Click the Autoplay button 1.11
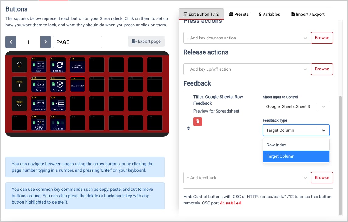The width and height of the screenshot is (348, 222). [58, 84]
